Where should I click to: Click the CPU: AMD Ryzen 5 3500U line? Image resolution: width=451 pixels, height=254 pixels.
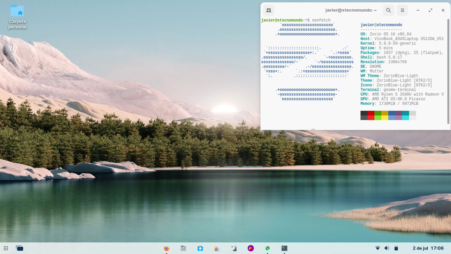tap(402, 94)
